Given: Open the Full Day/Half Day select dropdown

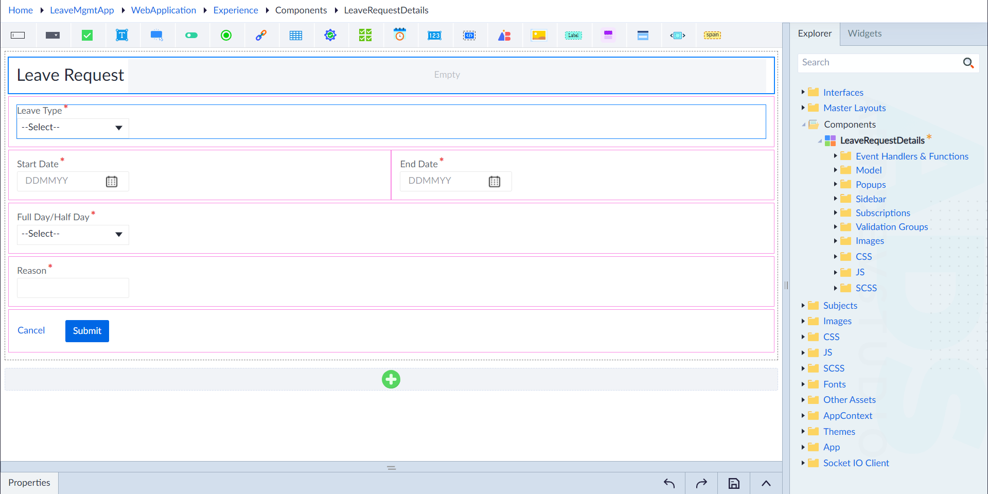Looking at the screenshot, I should [x=73, y=234].
